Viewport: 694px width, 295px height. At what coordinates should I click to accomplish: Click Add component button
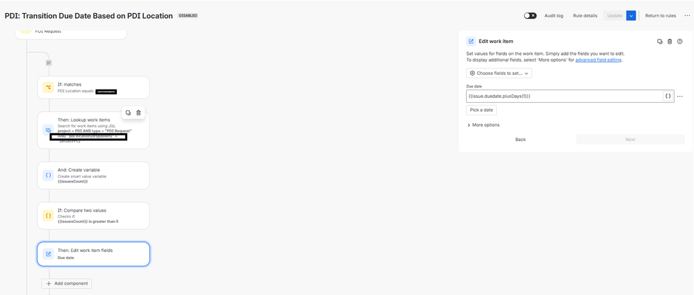coord(67,283)
